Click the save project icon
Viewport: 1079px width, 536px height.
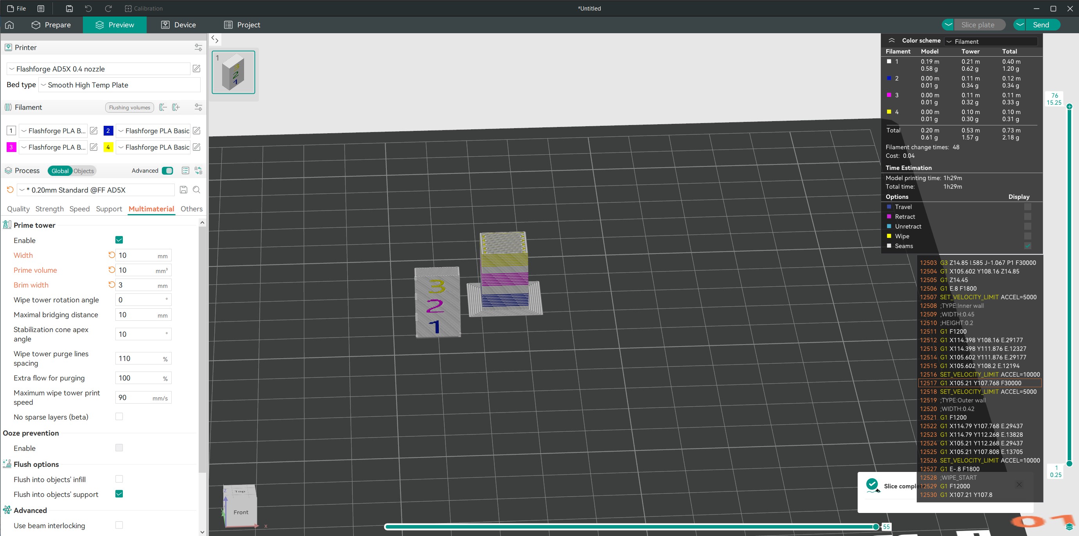point(70,8)
